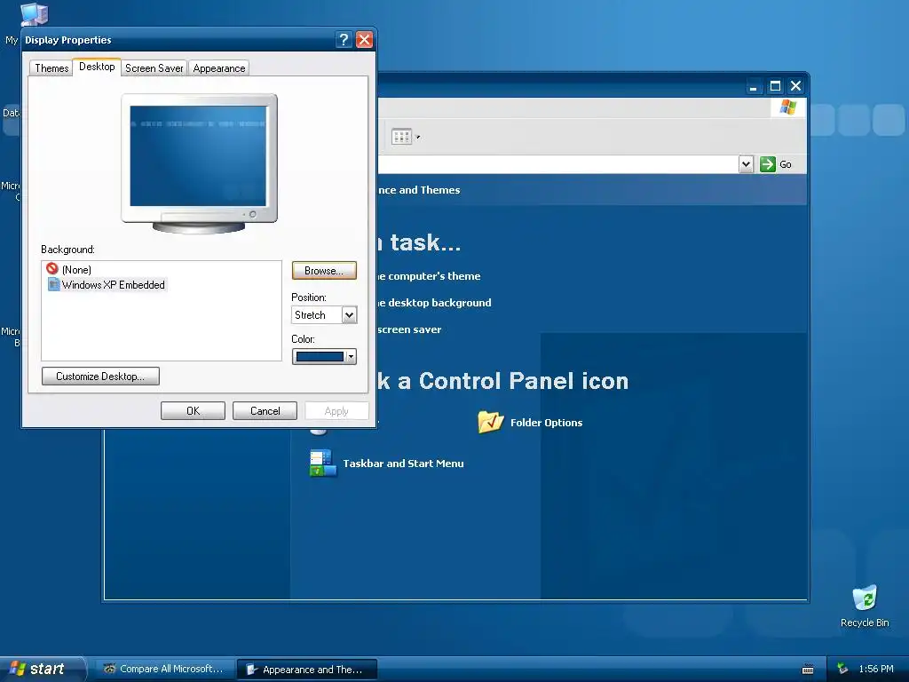909x682 pixels.
Task: Close the Control Panel window
Action: tap(796, 86)
